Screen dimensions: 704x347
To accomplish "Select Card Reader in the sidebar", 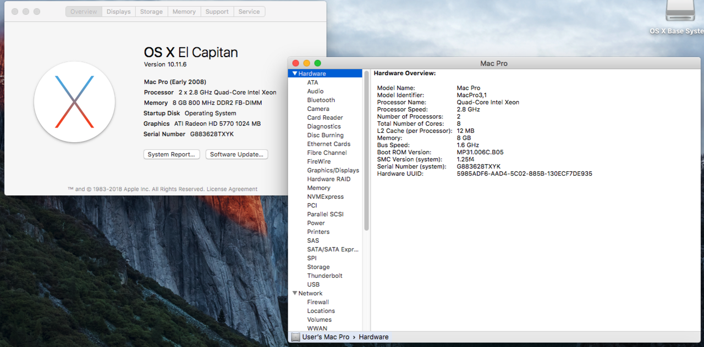I will 325,117.
